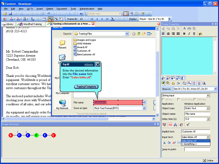Click the colorful template text icon beside Underline

coord(200,34)
